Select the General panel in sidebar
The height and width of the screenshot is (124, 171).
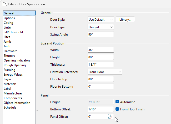pyautogui.click(x=19, y=13)
